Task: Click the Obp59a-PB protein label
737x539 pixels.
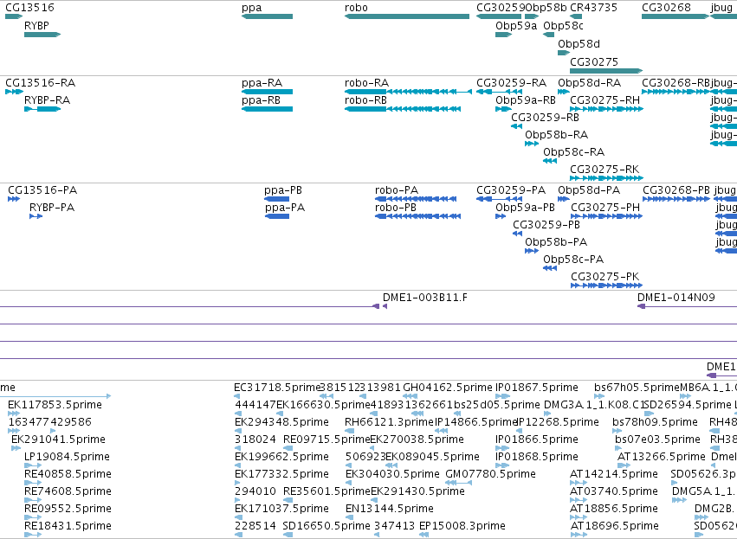Action: coord(525,208)
